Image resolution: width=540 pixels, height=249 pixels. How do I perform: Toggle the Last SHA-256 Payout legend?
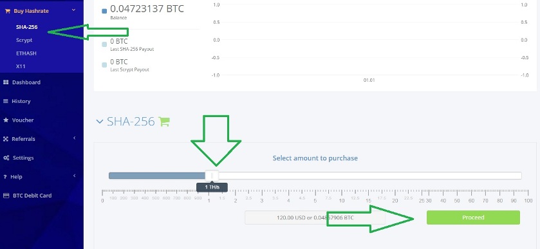(x=104, y=44)
